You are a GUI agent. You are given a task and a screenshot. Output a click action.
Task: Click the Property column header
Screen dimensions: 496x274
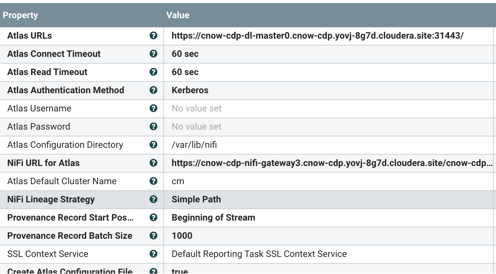coord(20,15)
